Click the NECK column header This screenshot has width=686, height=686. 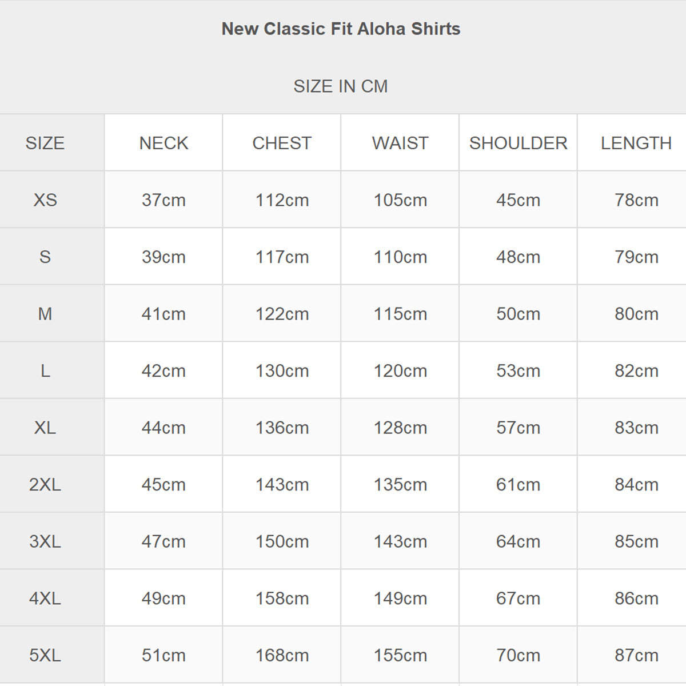tap(163, 143)
